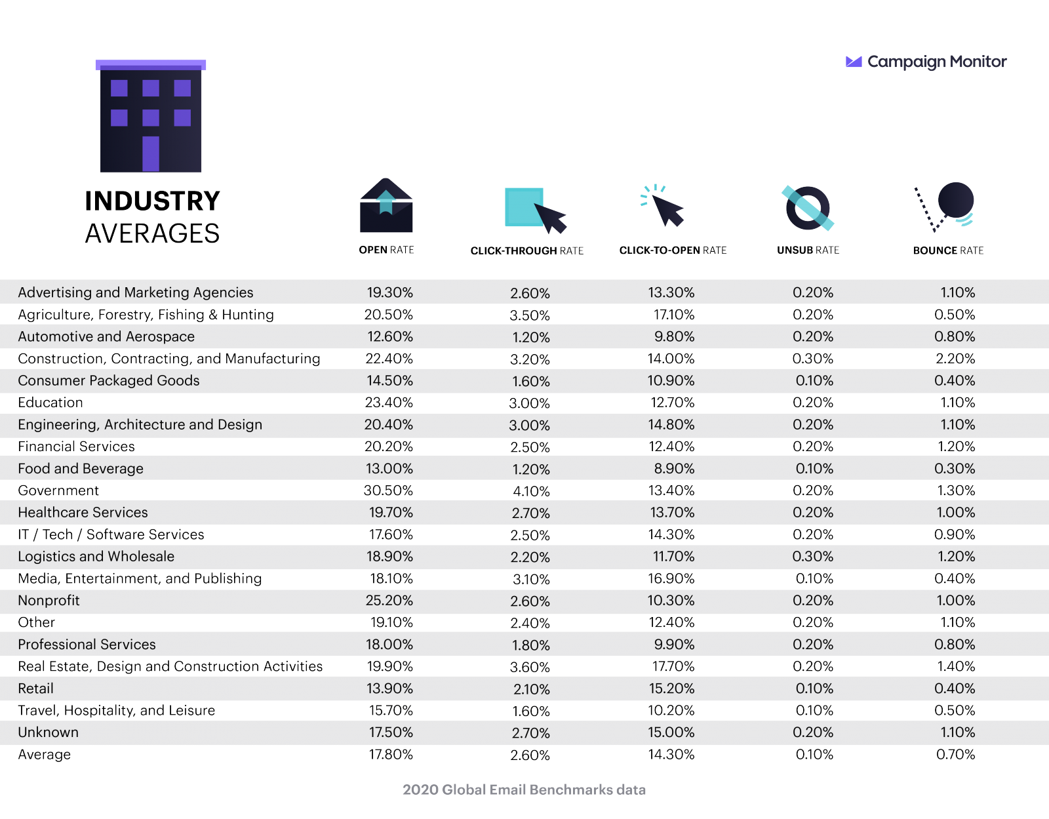Click the cursor burst click-to-open icon
Image resolution: width=1049 pixels, height=819 pixels.
(x=663, y=205)
